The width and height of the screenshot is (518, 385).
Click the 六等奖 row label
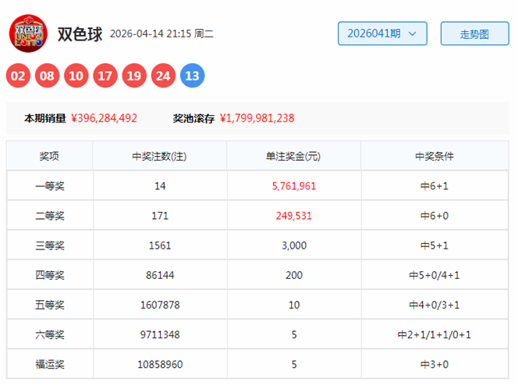(x=50, y=334)
